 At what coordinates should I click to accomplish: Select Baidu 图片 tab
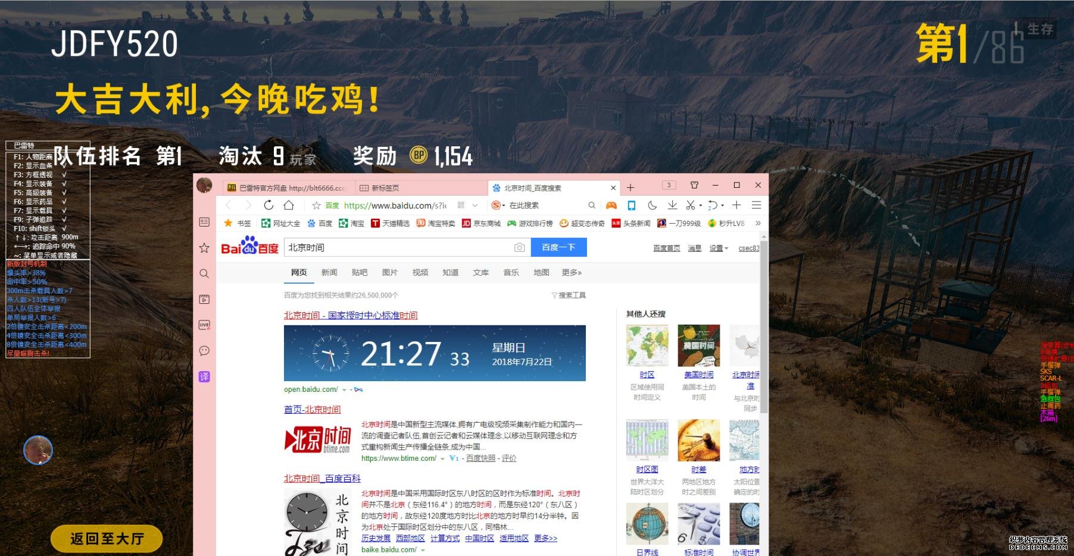pyautogui.click(x=390, y=272)
